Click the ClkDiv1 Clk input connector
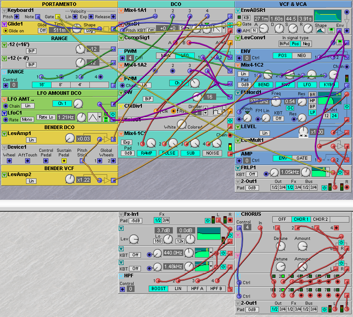Image resolution: width=353 pixels, height=317 pixels. (x=156, y=111)
